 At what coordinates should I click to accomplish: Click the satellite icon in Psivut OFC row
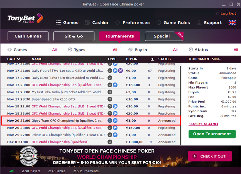pyautogui.click(x=115, y=135)
